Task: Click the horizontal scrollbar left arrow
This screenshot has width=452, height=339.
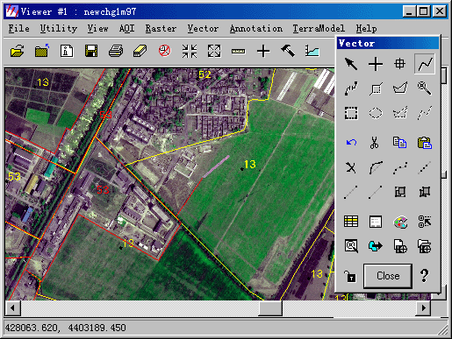Action: tap(12, 308)
